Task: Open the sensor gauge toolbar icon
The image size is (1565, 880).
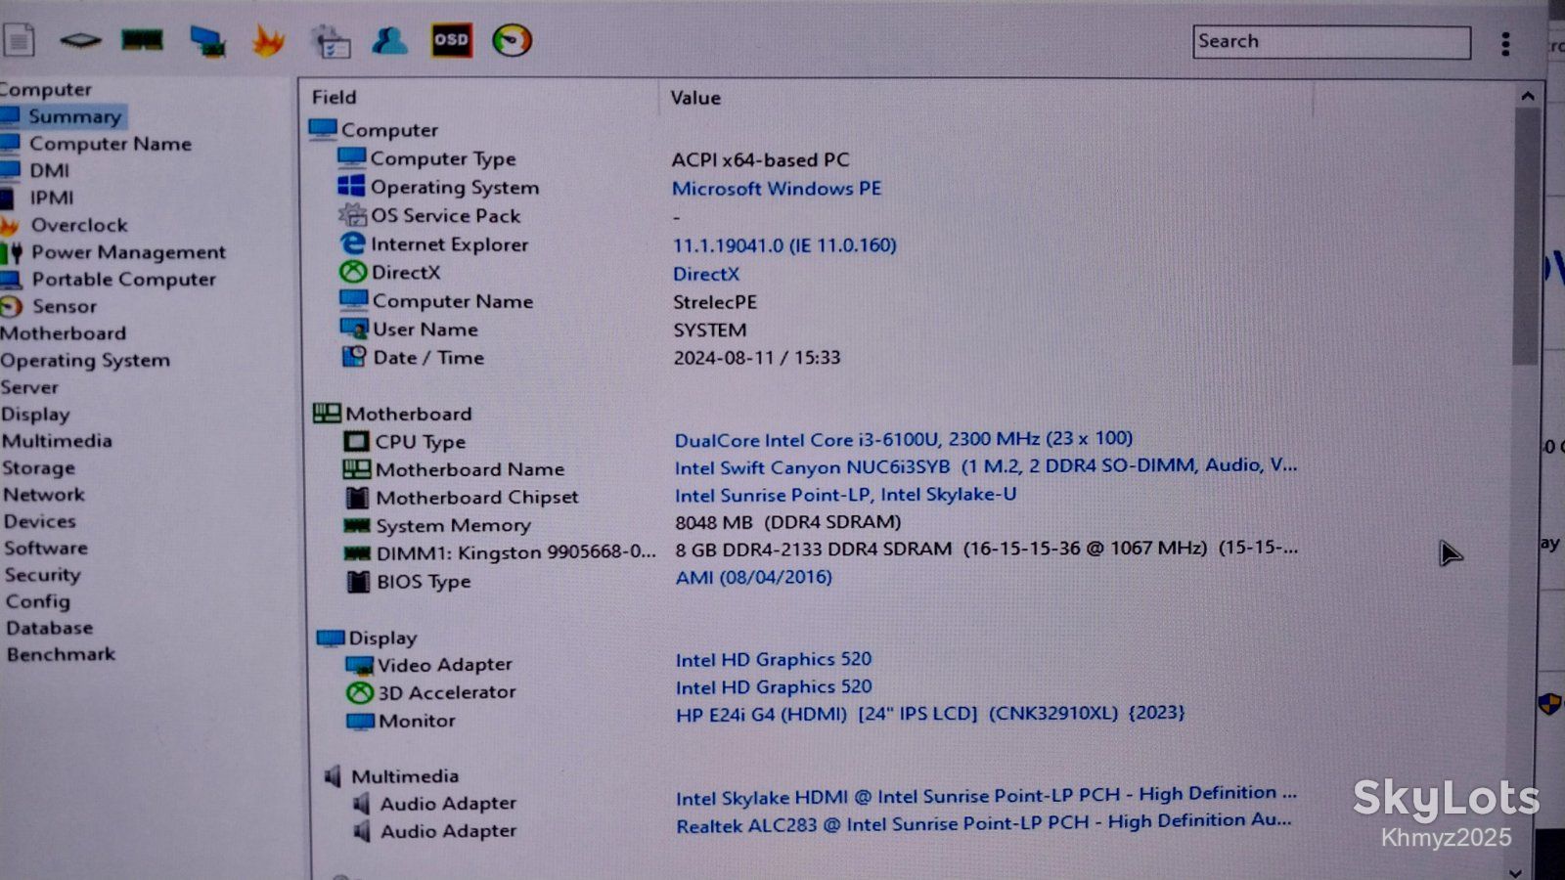Action: (x=512, y=40)
